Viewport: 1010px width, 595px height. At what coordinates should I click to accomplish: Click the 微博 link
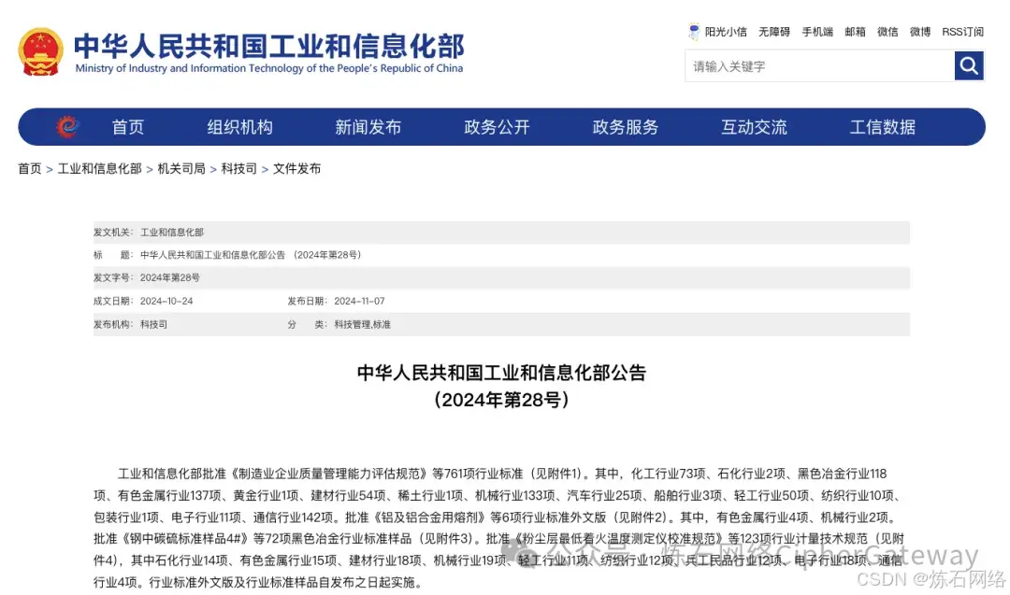coord(920,32)
